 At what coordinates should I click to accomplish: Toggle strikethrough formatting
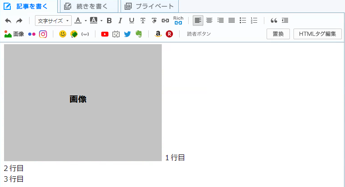point(143,21)
